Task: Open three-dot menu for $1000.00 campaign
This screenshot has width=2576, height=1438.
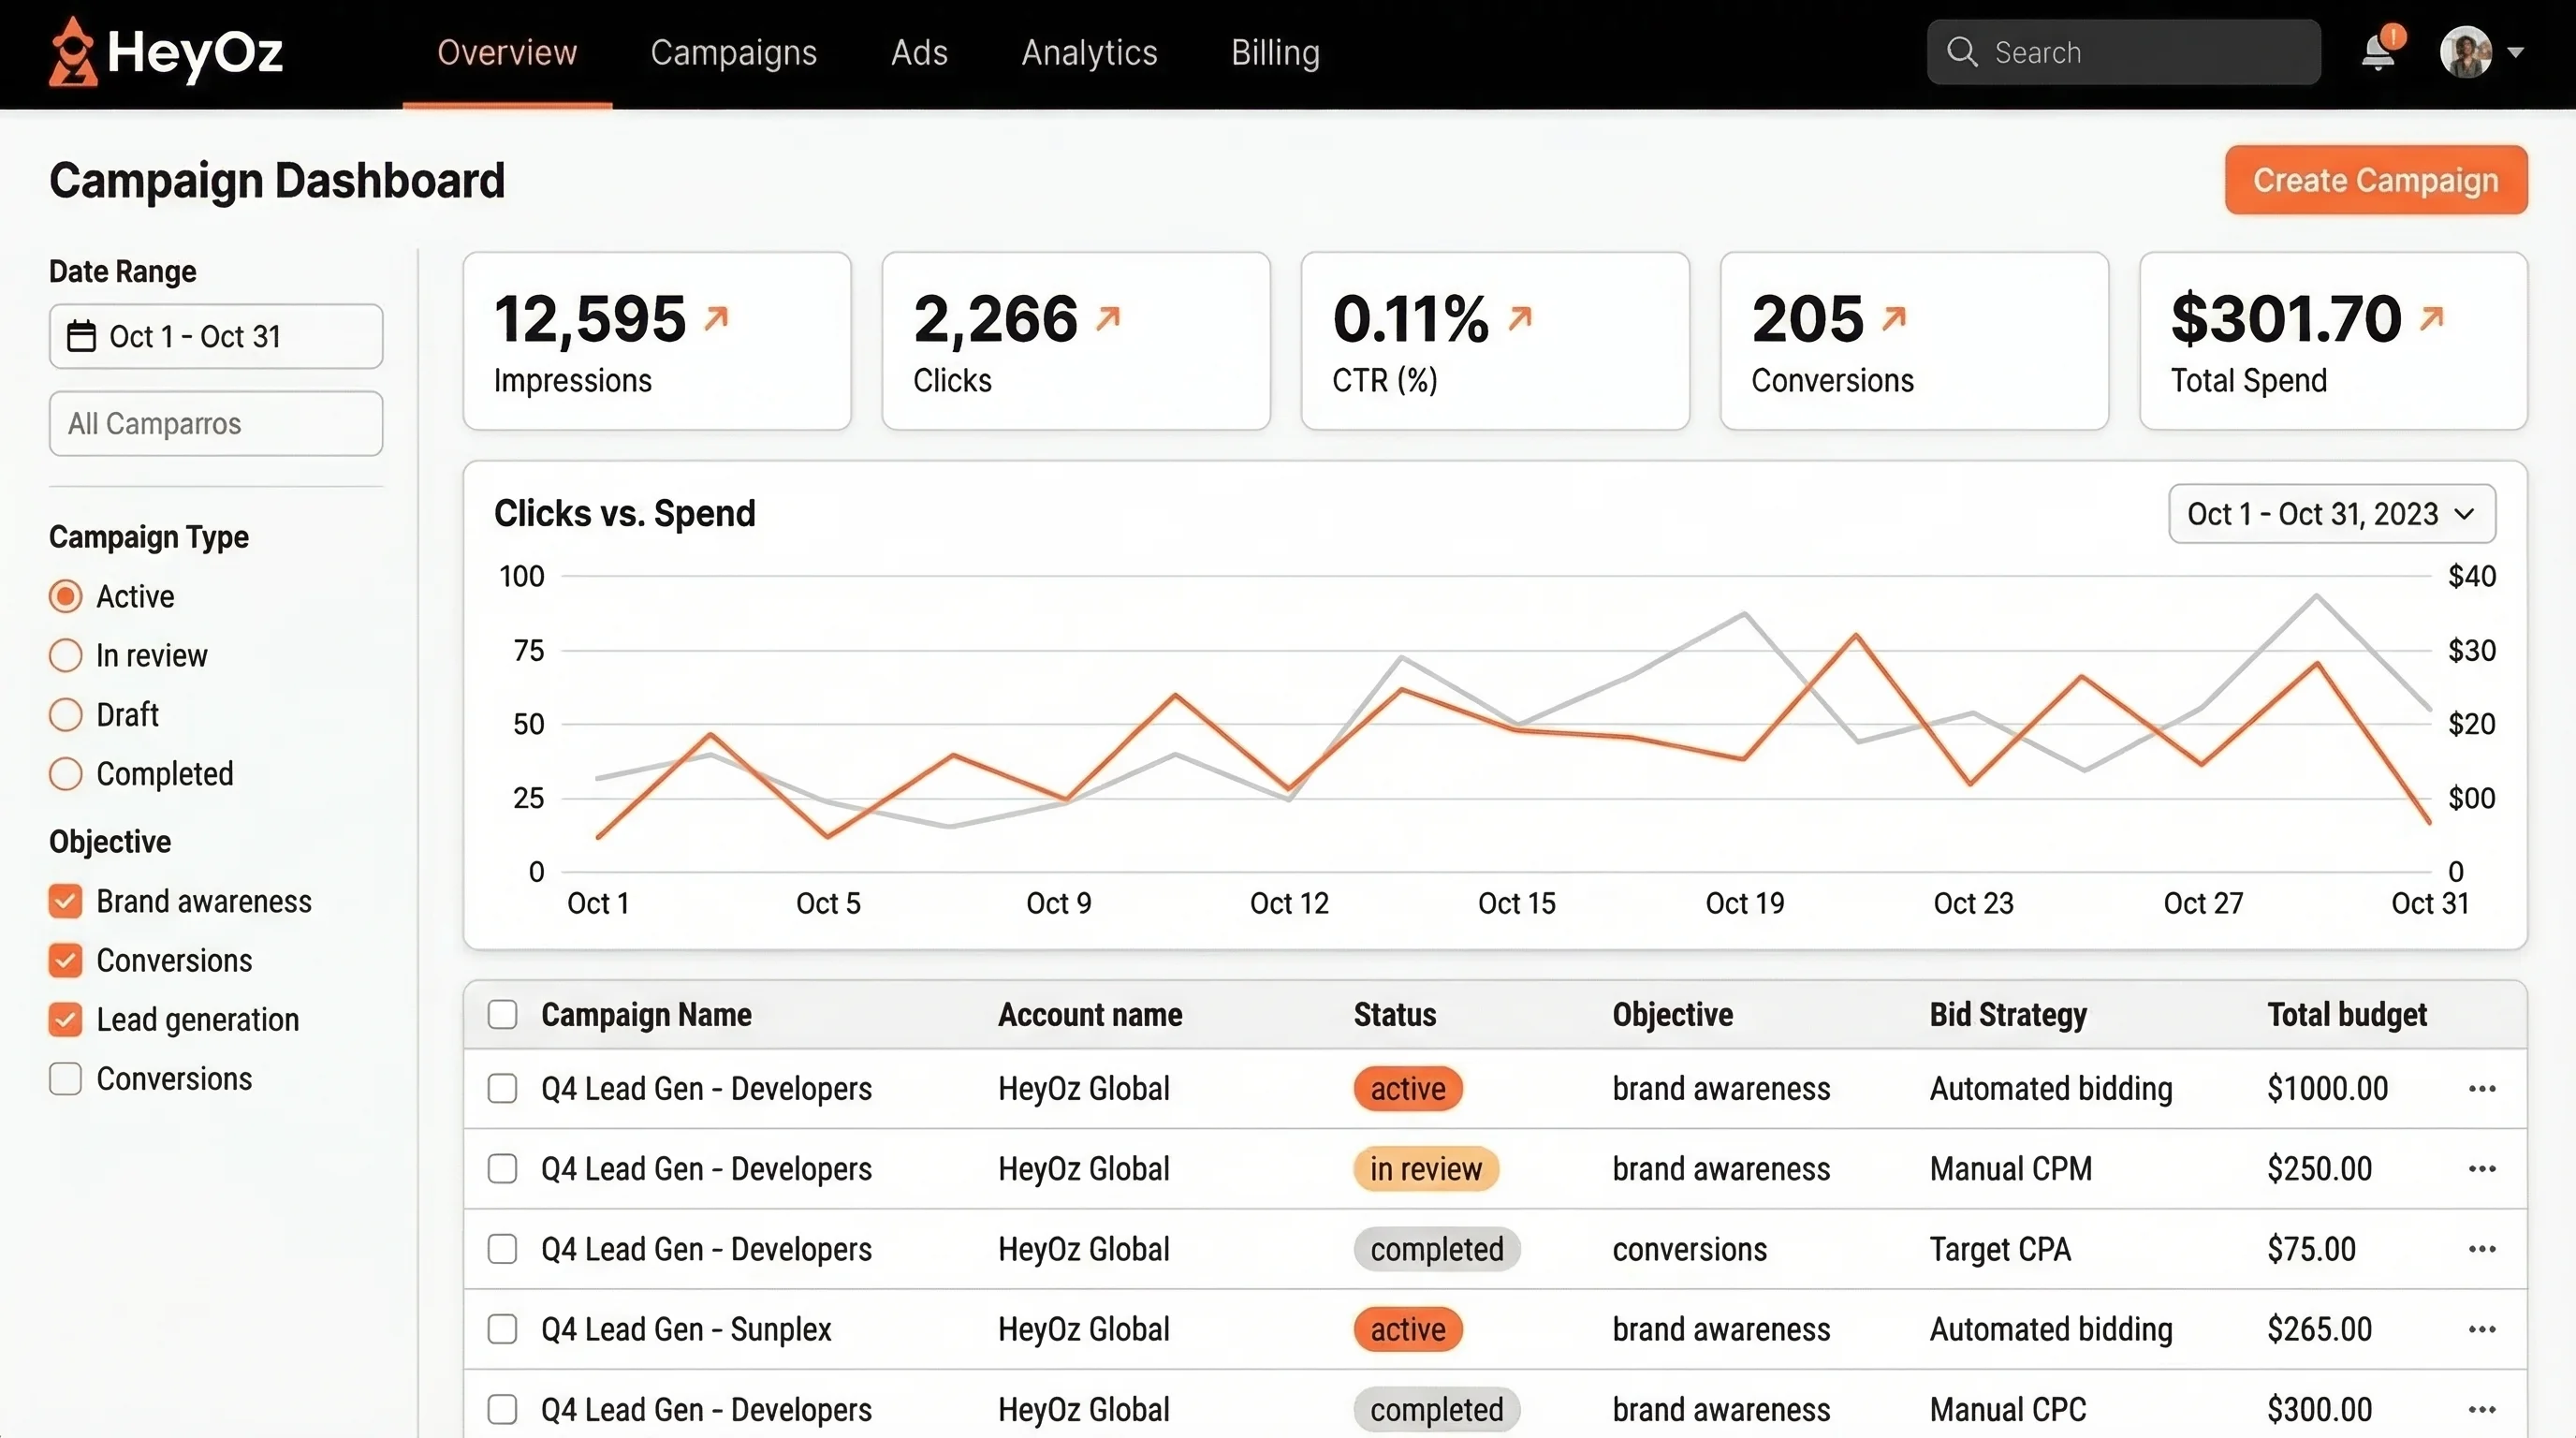Action: click(2482, 1088)
